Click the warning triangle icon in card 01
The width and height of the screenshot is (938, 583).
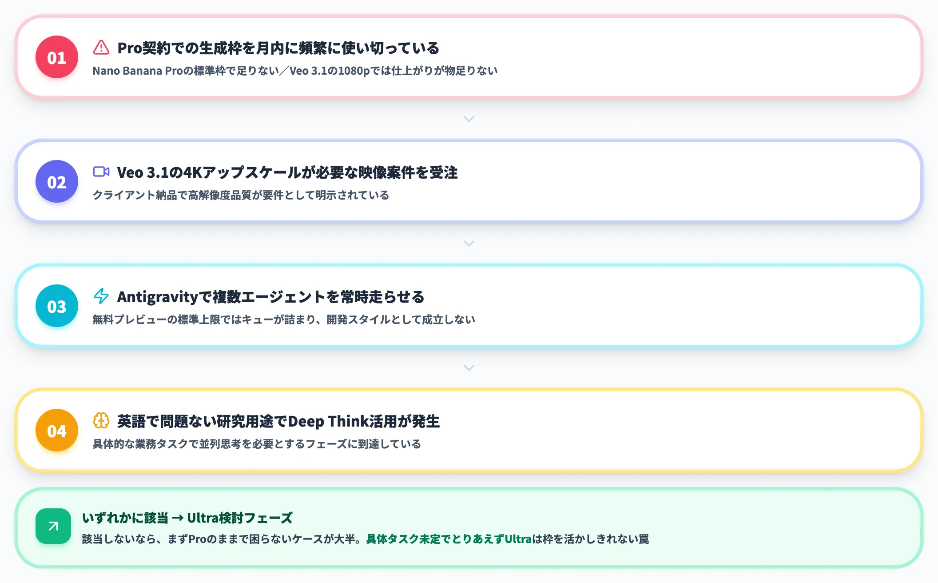[101, 48]
